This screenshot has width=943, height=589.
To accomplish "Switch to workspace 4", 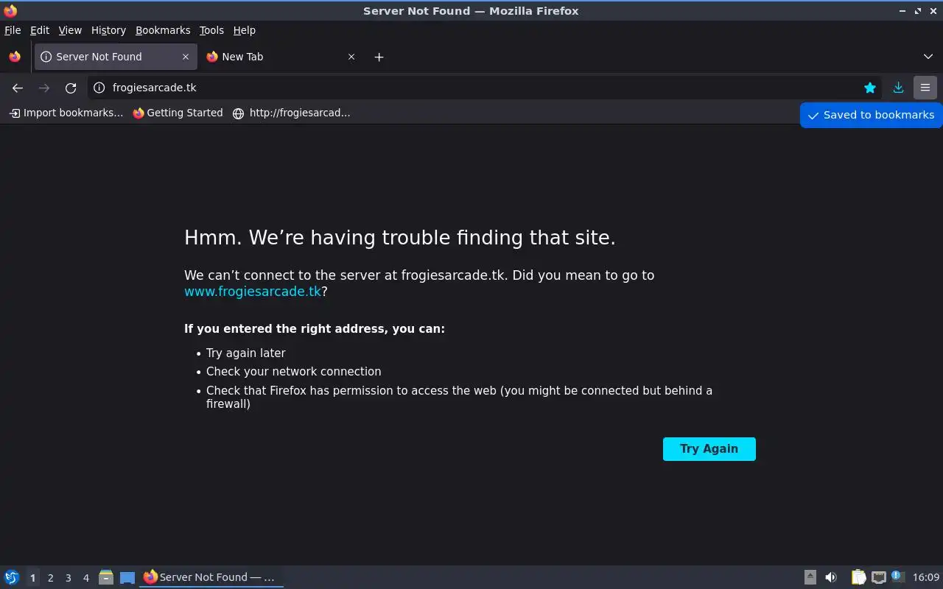I will 85,578.
